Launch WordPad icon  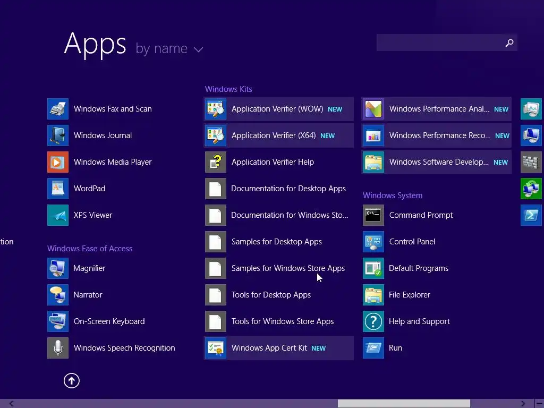coord(58,189)
